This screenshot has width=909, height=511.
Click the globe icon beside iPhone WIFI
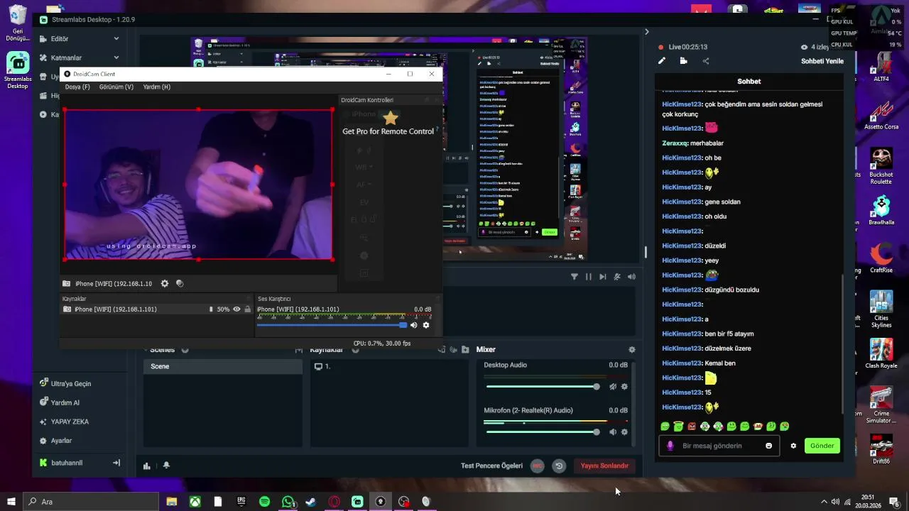pos(180,283)
